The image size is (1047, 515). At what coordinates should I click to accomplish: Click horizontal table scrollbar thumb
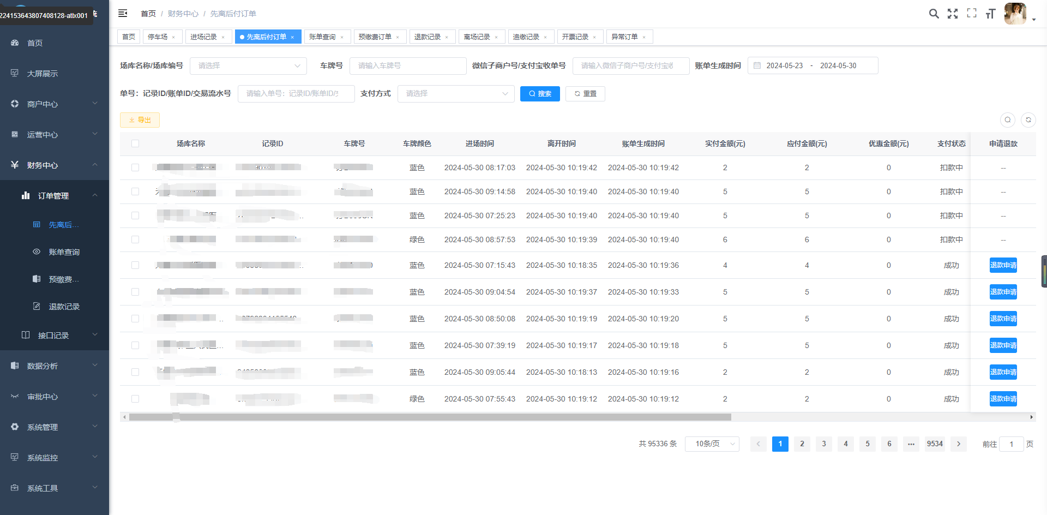point(430,417)
